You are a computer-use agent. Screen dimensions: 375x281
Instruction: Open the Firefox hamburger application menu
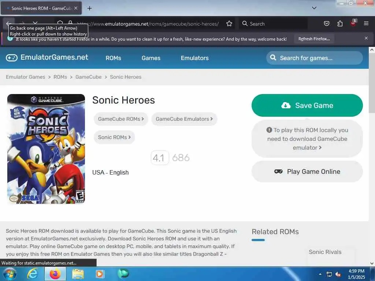[366, 23]
